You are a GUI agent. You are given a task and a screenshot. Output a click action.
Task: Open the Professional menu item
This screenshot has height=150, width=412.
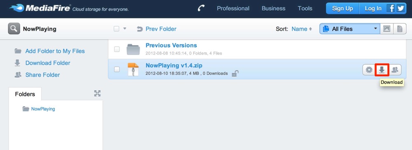[x=233, y=8]
